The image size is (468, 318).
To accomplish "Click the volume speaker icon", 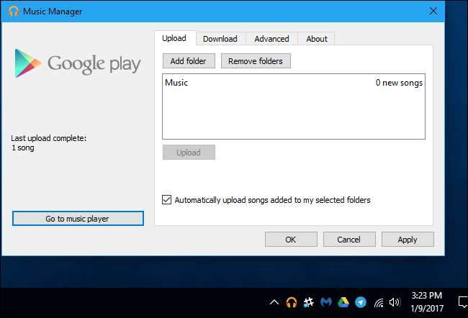I will 395,302.
